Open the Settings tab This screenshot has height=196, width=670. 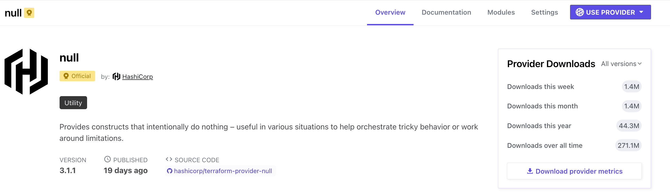544,13
